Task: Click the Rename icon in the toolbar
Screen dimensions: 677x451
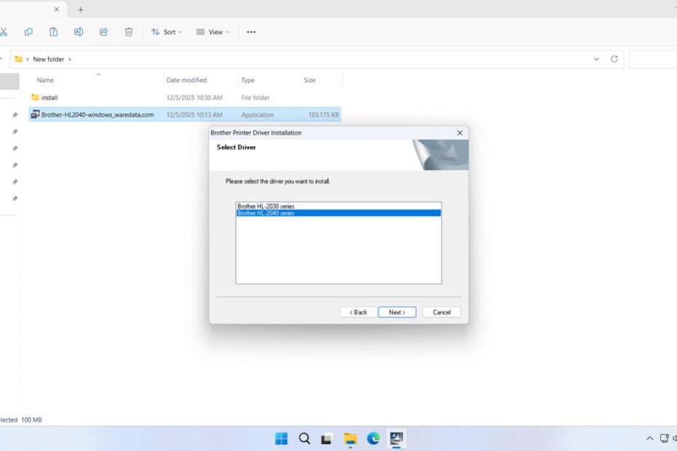Action: pyautogui.click(x=78, y=32)
